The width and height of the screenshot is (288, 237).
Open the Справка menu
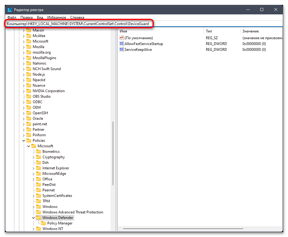click(77, 17)
